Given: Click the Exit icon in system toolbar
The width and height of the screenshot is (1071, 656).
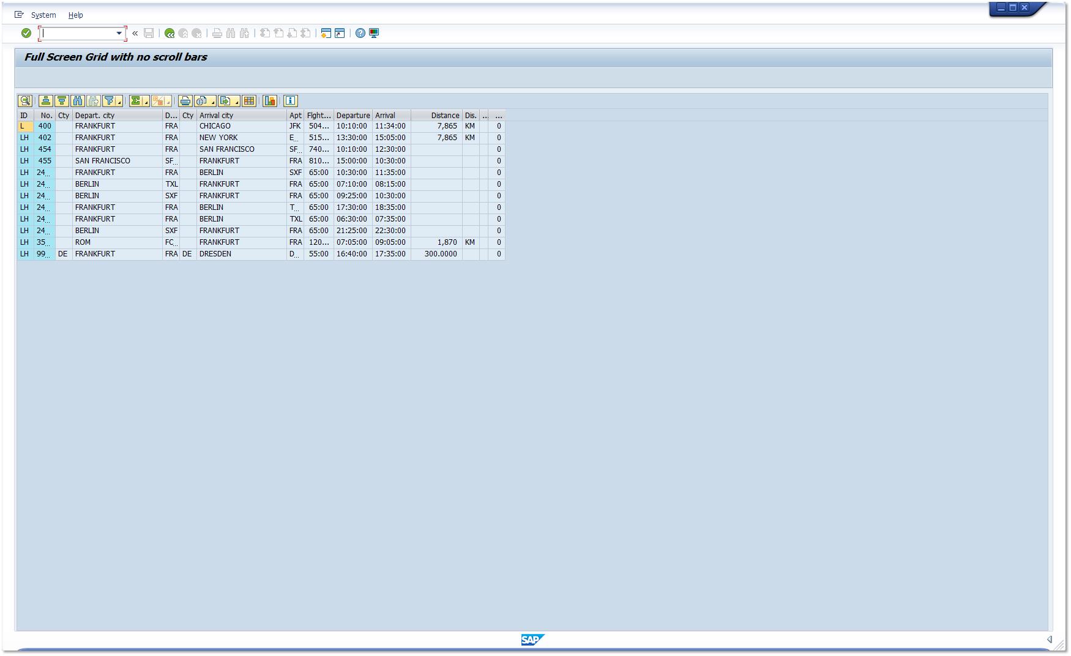Looking at the screenshot, I should [x=183, y=33].
